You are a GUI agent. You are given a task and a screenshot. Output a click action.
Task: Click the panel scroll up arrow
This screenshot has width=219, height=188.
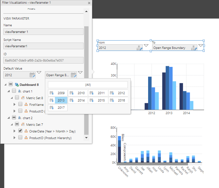click(x=86, y=11)
